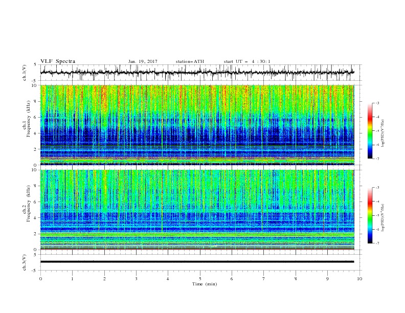Click time axis tick label '0'
Screen dimensions: 405x313
point(40,279)
